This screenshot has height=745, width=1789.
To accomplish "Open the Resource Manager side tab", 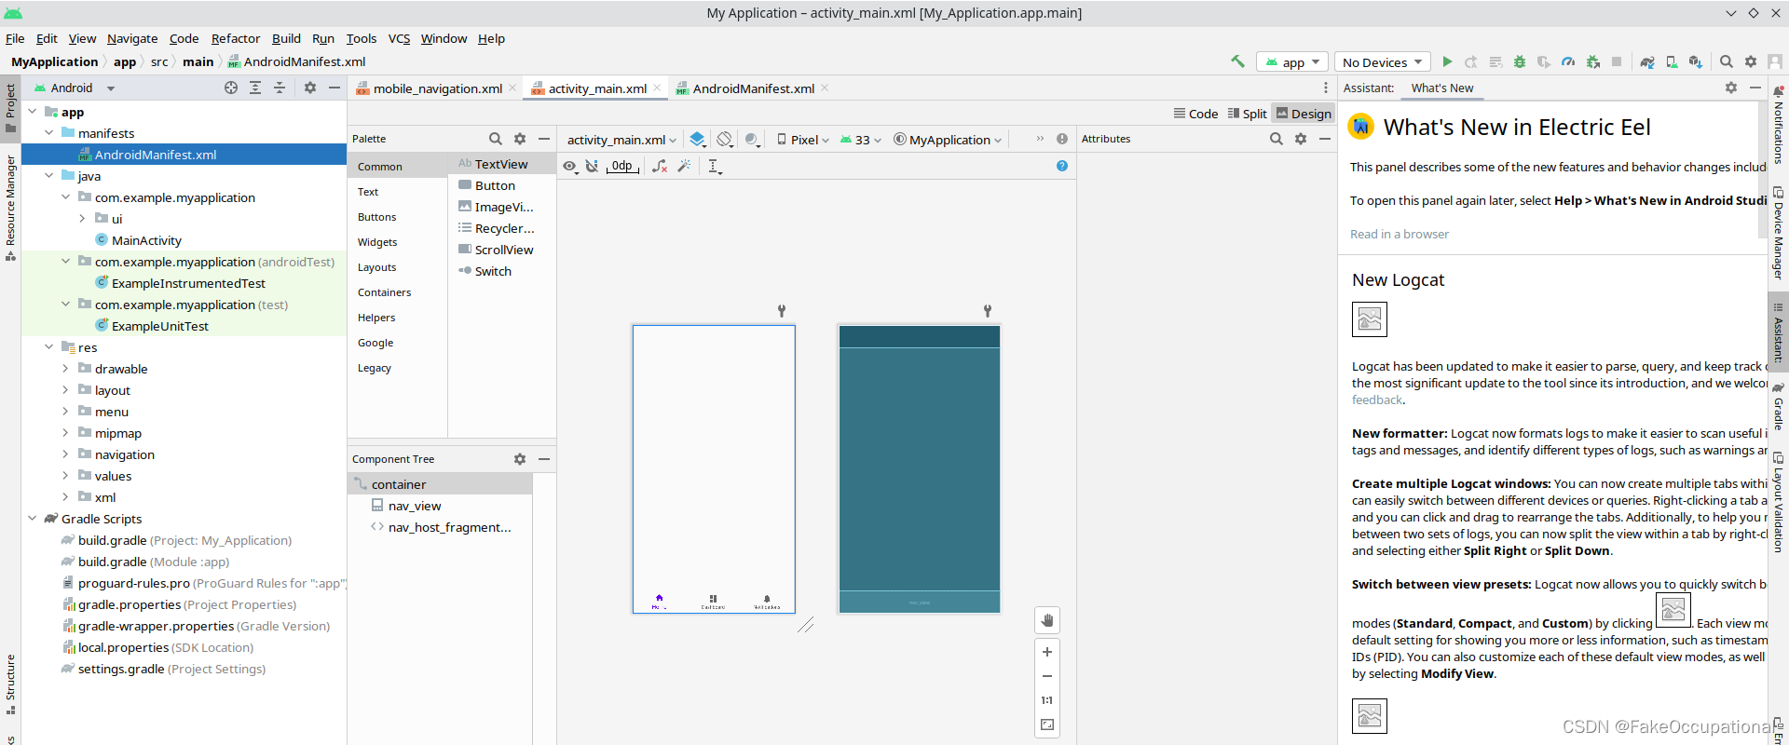I will 10,207.
